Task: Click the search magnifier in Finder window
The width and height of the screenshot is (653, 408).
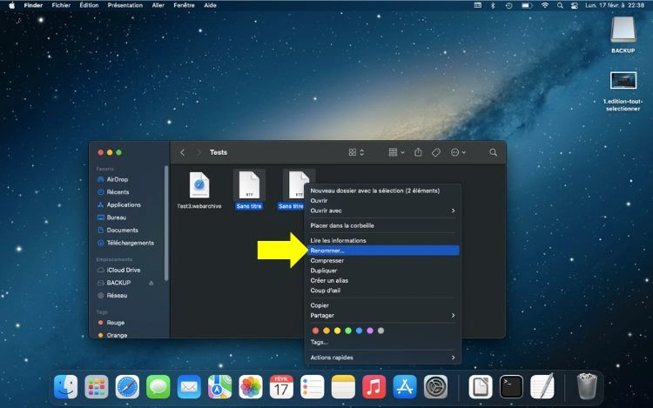Action: click(493, 152)
